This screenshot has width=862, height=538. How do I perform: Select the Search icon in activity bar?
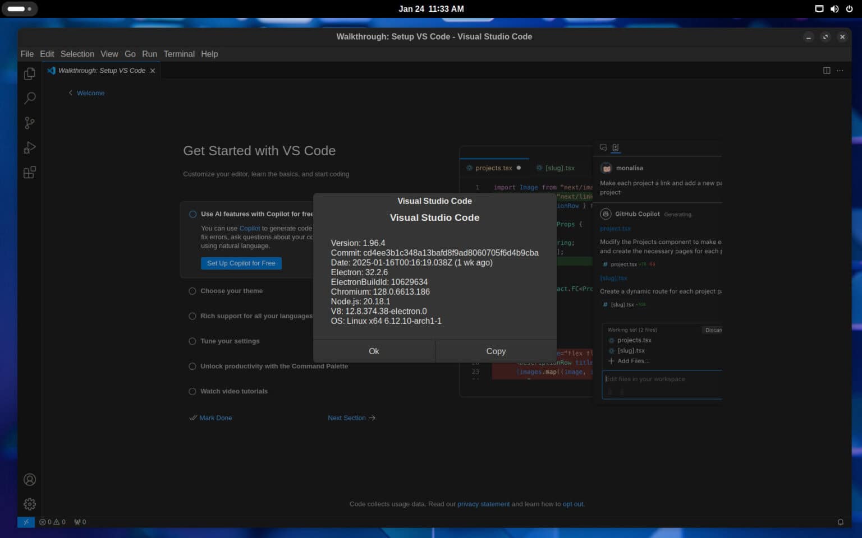pos(29,98)
